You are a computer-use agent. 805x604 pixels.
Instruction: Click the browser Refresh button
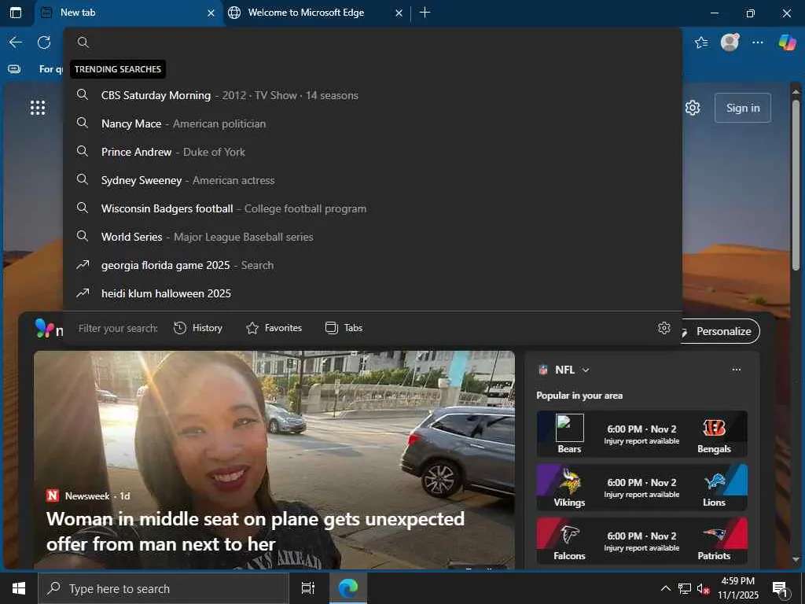[44, 42]
